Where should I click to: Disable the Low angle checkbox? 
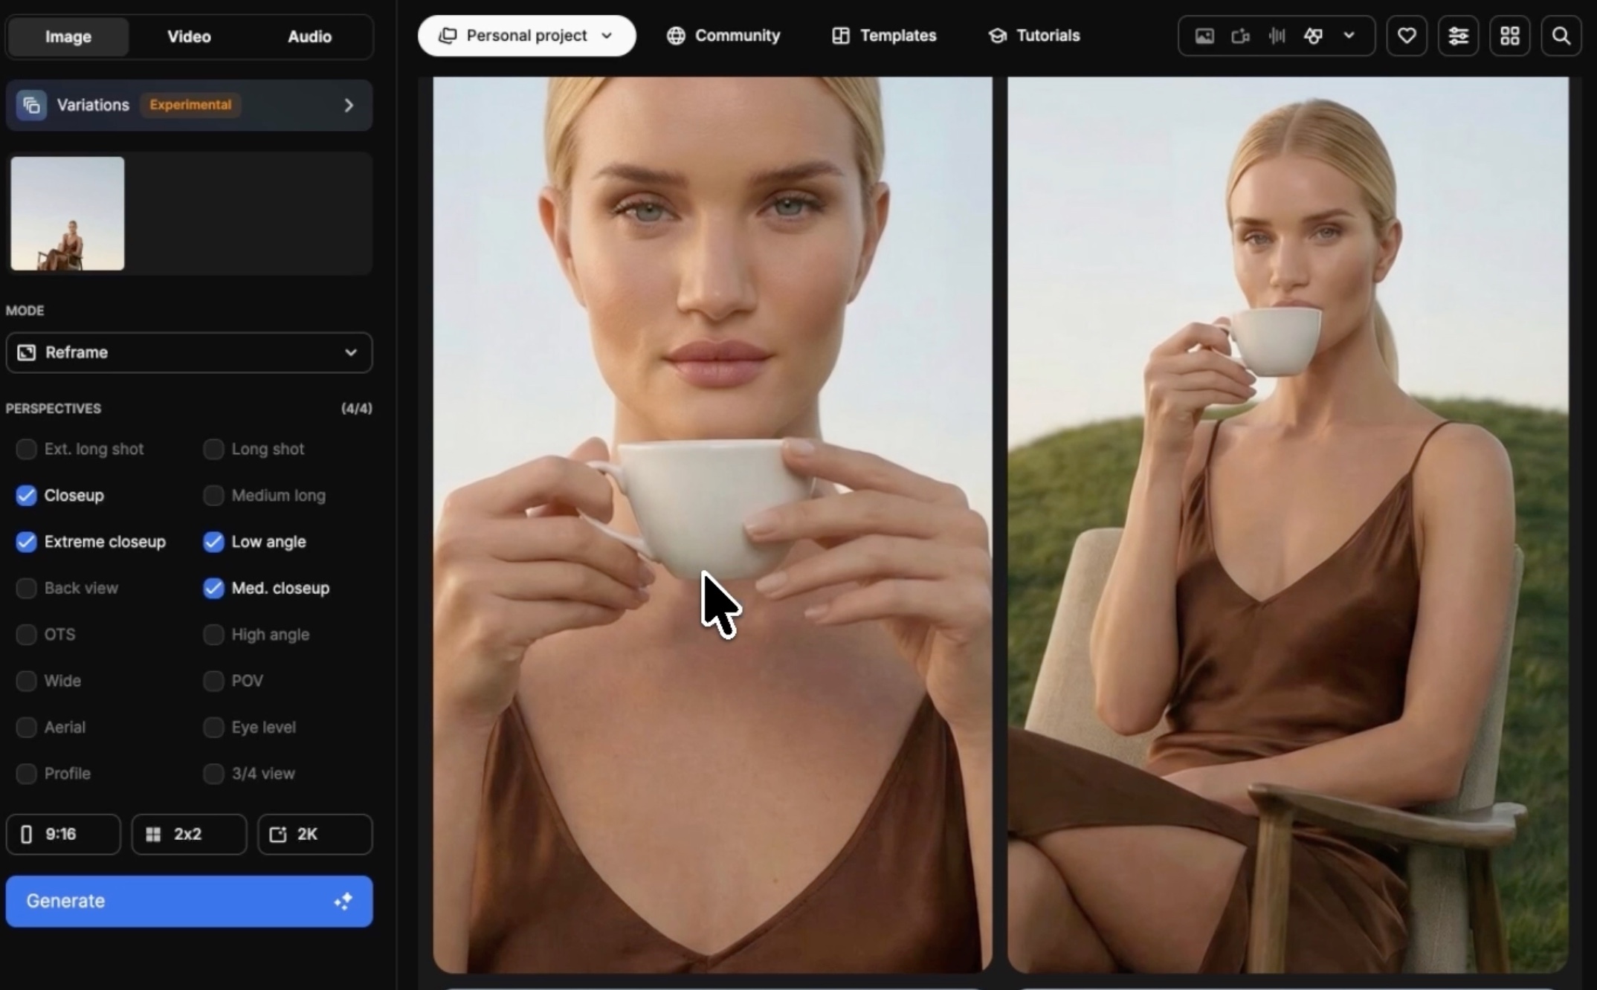pyautogui.click(x=213, y=542)
